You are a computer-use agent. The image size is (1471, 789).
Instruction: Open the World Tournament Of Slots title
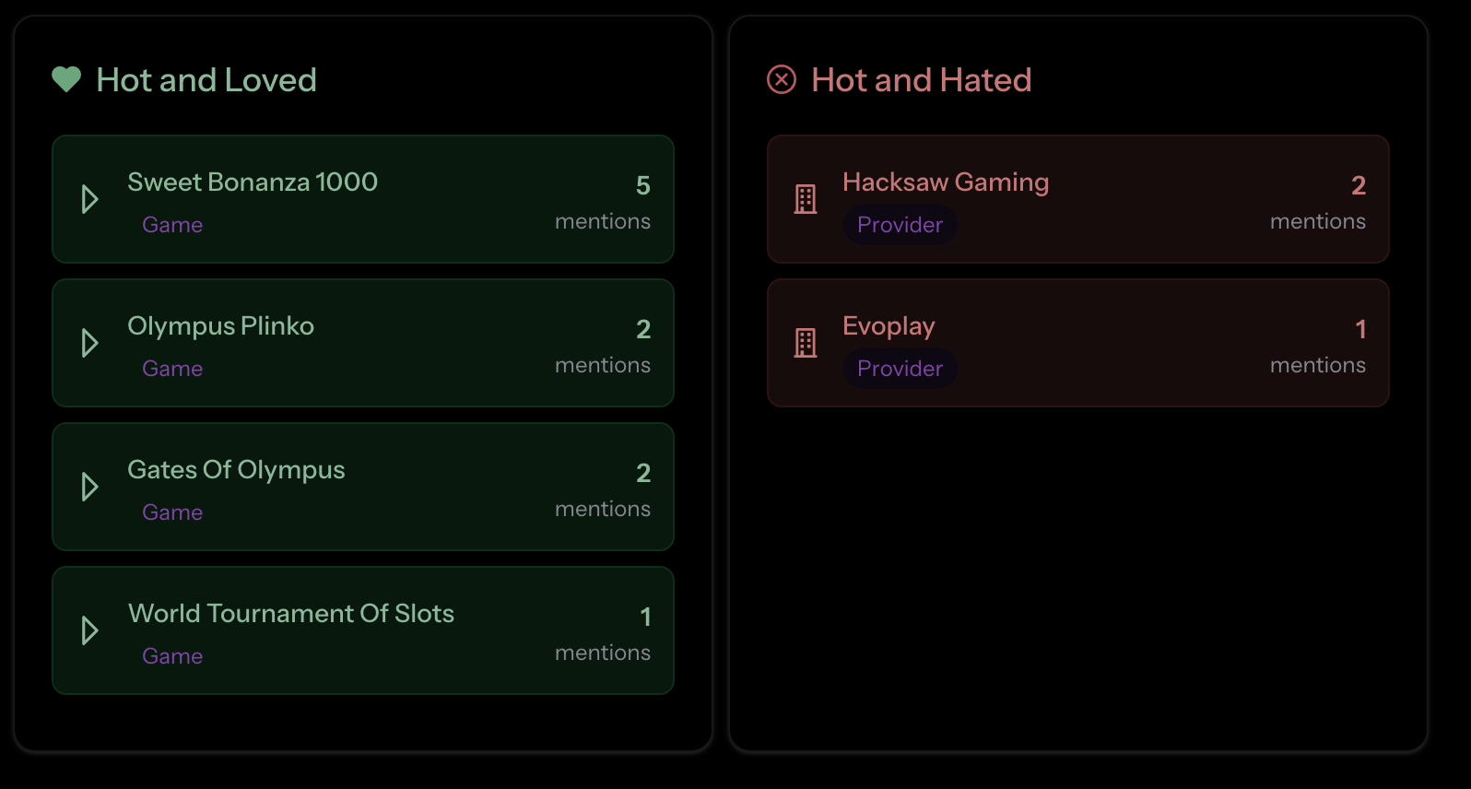click(291, 614)
